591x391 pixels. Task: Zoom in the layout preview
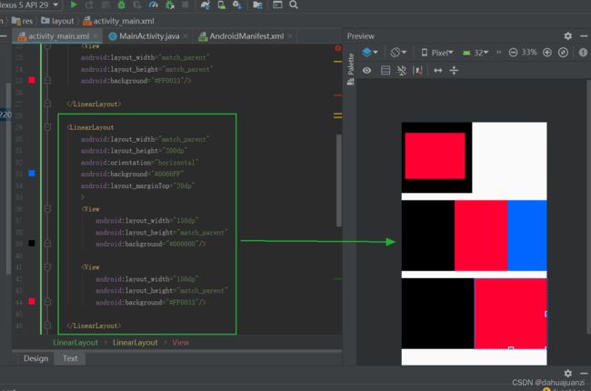tap(546, 53)
